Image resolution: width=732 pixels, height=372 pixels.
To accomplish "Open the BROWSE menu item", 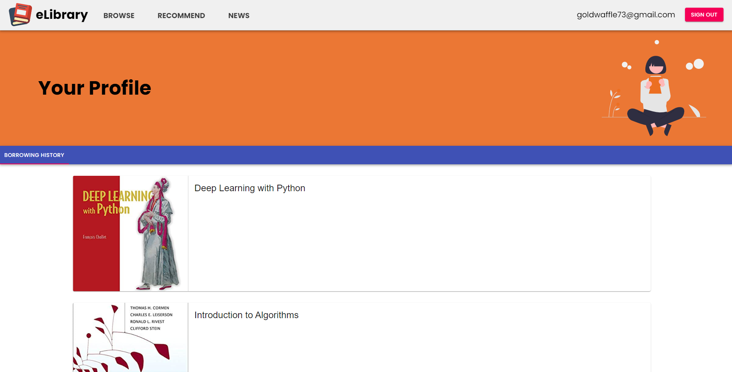I will tap(119, 15).
